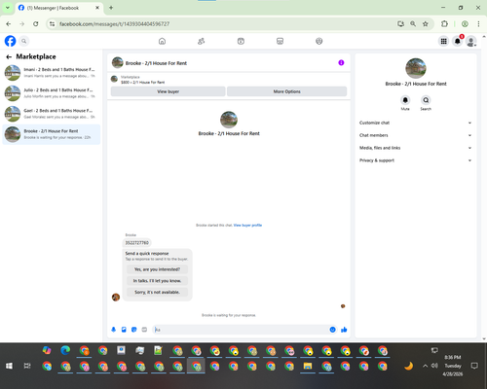Open volume control in system tray
The width and height of the screenshot is (487, 389).
(434, 366)
